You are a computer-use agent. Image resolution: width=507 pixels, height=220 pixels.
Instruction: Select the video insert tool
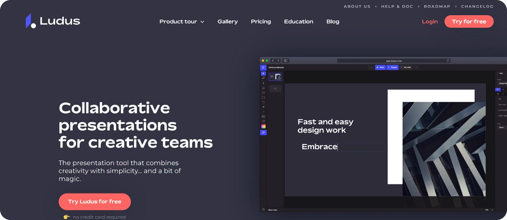click(263, 121)
